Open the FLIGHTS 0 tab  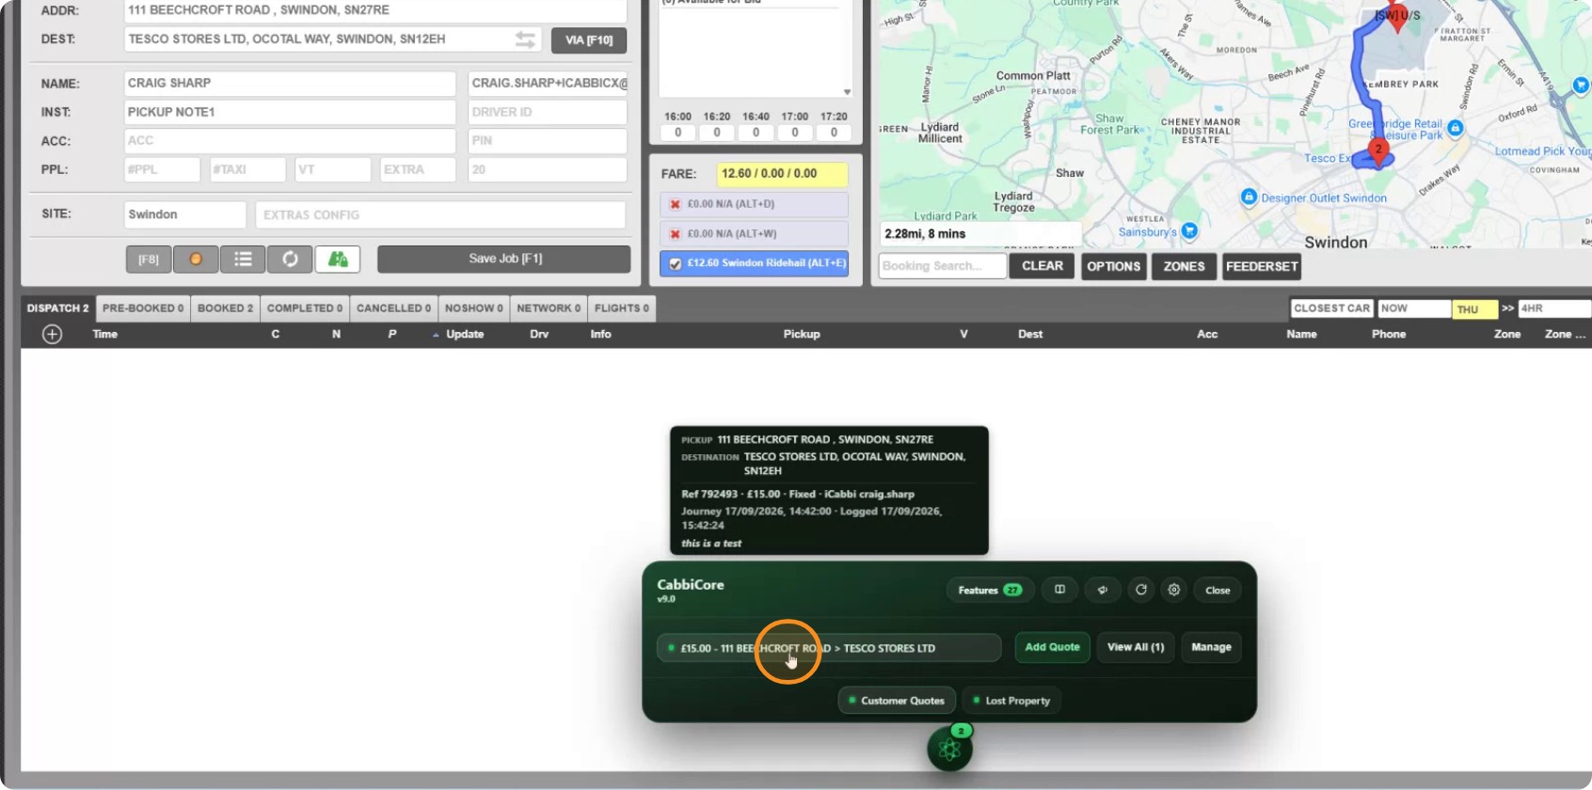coord(622,308)
